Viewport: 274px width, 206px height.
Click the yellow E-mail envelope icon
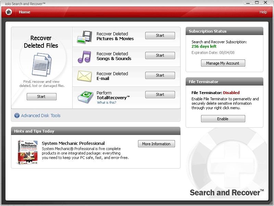84,76
